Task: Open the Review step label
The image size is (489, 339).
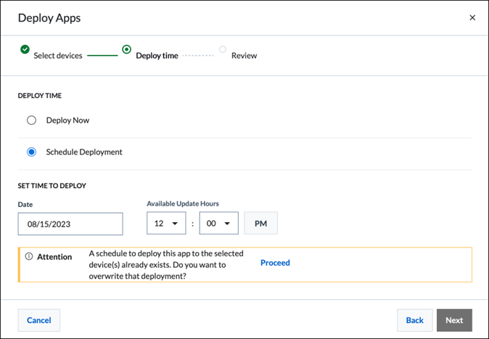Action: [244, 55]
